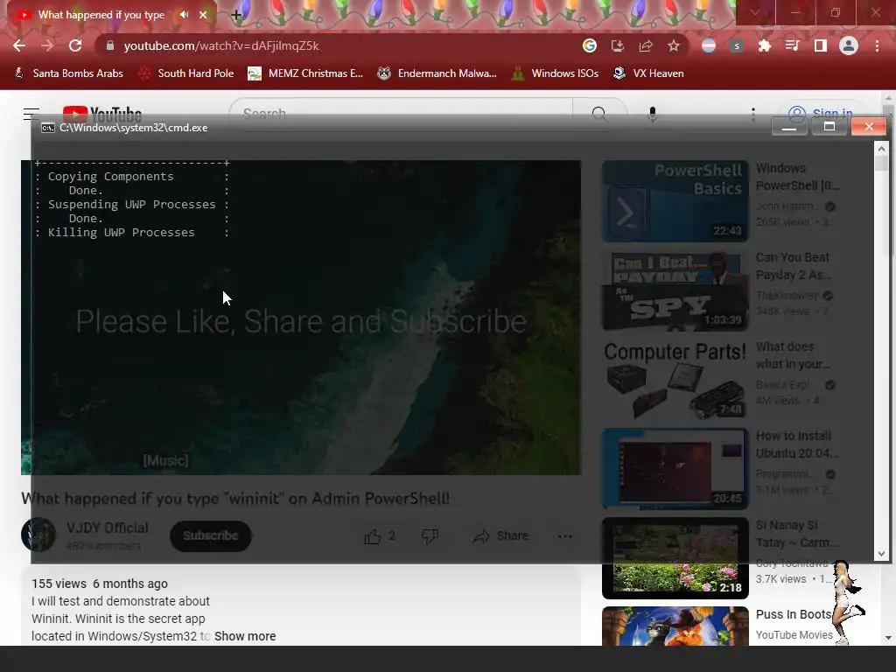Image resolution: width=896 pixels, height=672 pixels.
Task: Open the 'VJDY Official' channel name
Action: (107, 528)
